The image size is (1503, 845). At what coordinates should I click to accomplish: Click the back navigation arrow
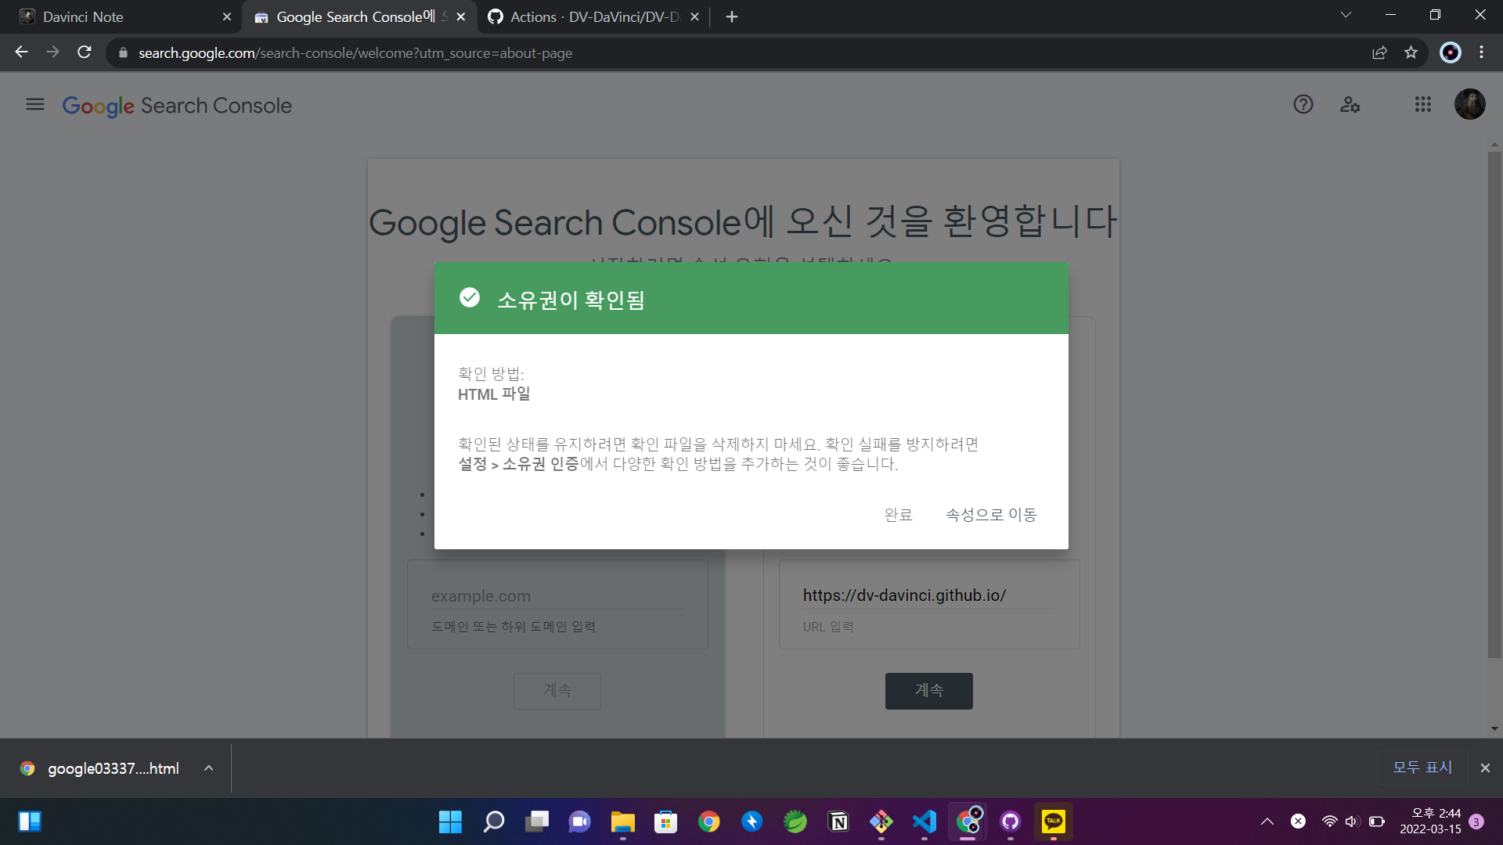click(21, 52)
